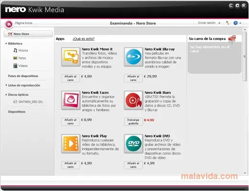Open the Nero Kwik Play icon
249x191 pixels.
pyautogui.click(x=71, y=144)
